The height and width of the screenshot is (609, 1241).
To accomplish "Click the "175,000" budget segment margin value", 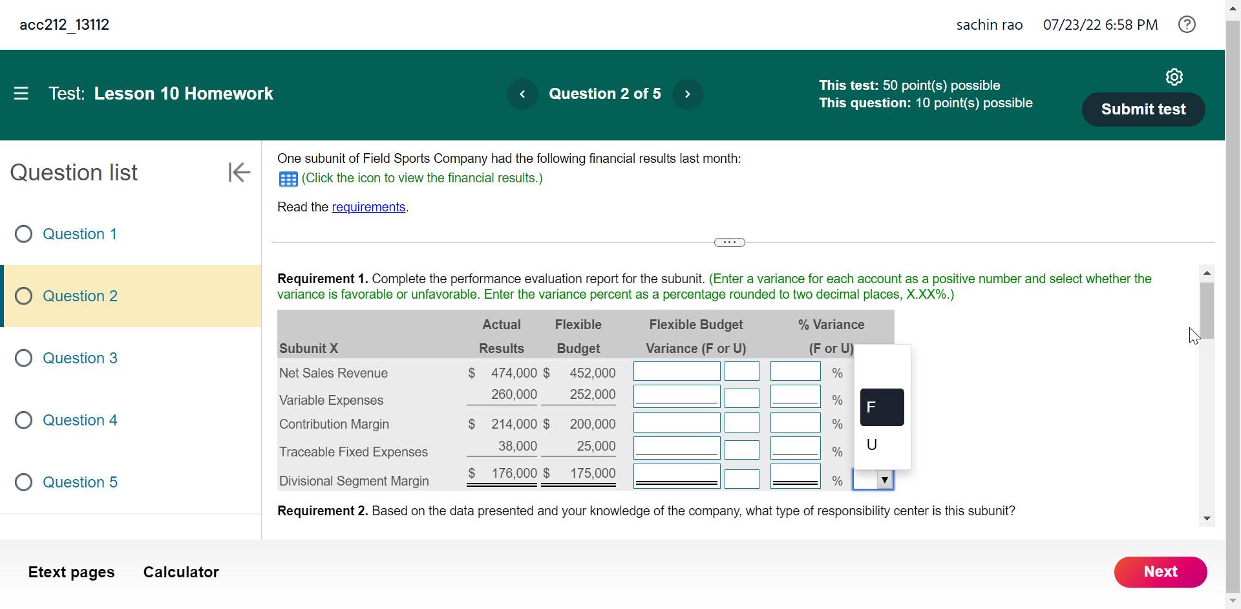I will (593, 473).
